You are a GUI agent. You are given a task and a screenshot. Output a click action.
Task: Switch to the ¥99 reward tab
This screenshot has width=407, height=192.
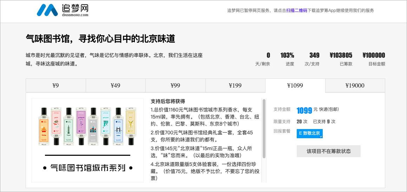coord(176,85)
